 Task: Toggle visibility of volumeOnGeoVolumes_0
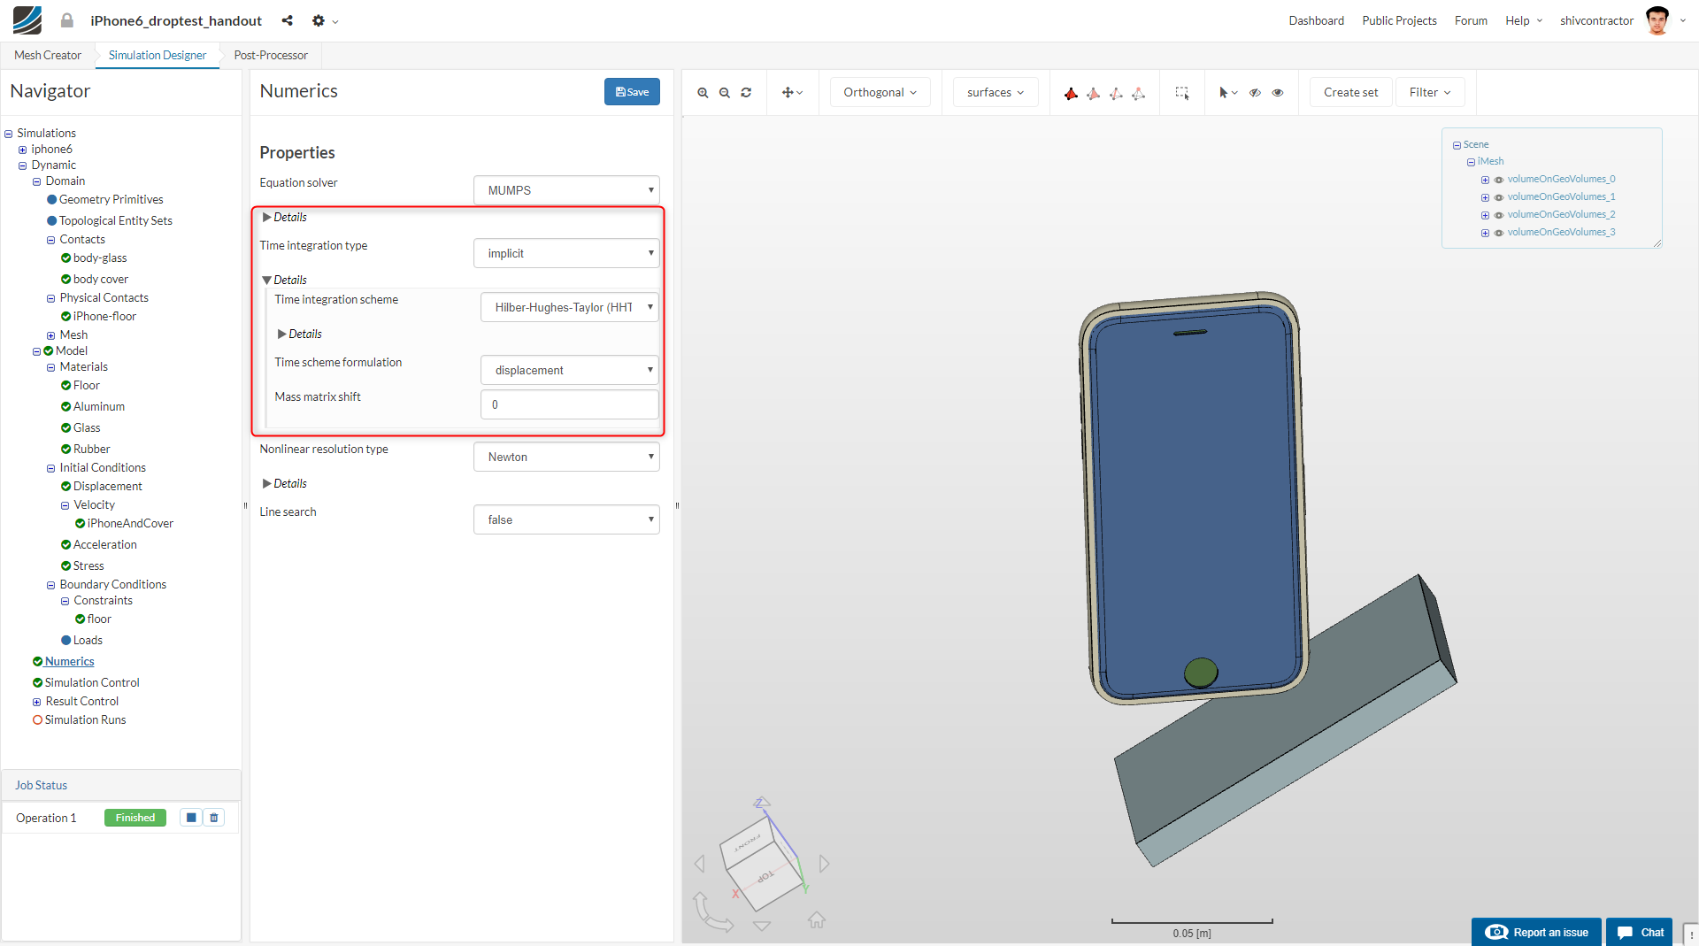(x=1499, y=180)
